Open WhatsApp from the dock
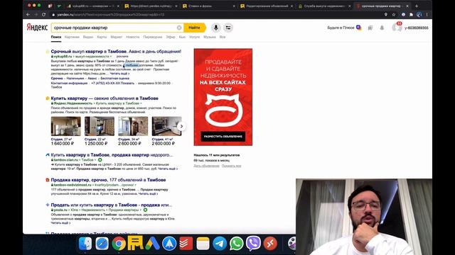Screen dimensions: 455x255 click(237, 244)
